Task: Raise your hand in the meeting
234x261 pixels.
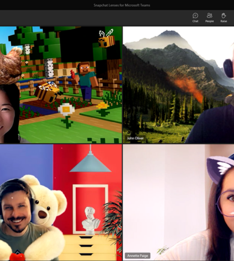Action: [x=224, y=18]
